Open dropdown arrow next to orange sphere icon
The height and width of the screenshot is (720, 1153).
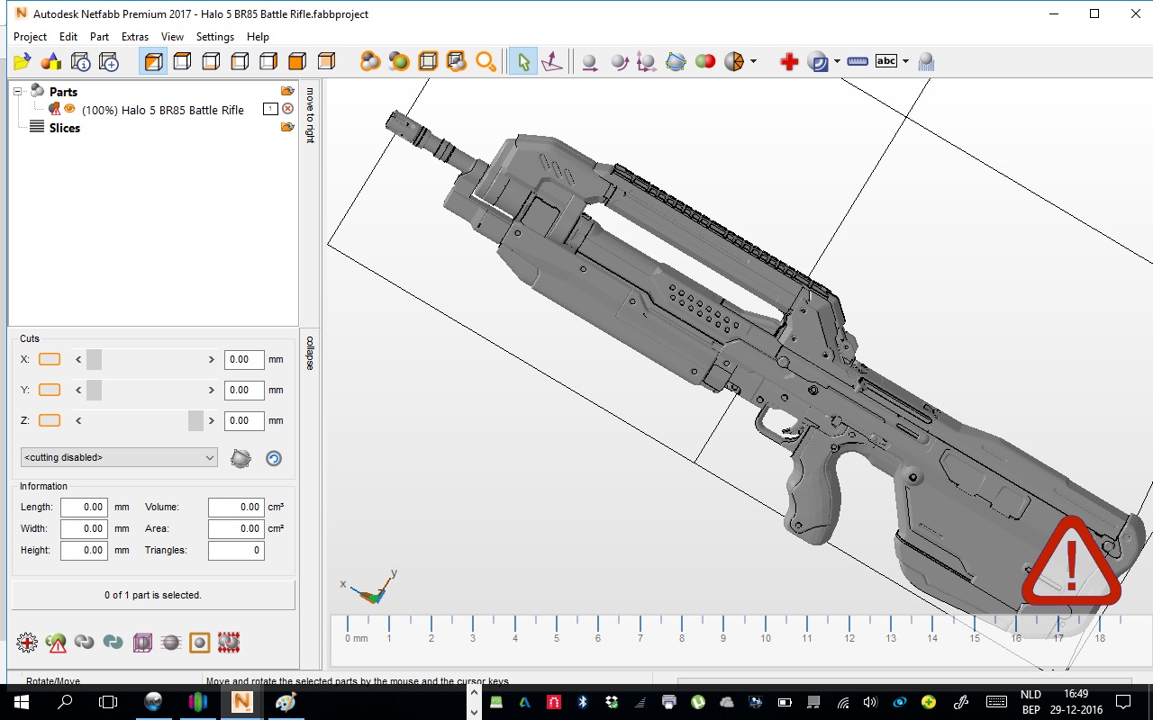coord(753,61)
